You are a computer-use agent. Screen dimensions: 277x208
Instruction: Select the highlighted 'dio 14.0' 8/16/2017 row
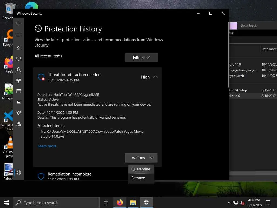[253, 96]
